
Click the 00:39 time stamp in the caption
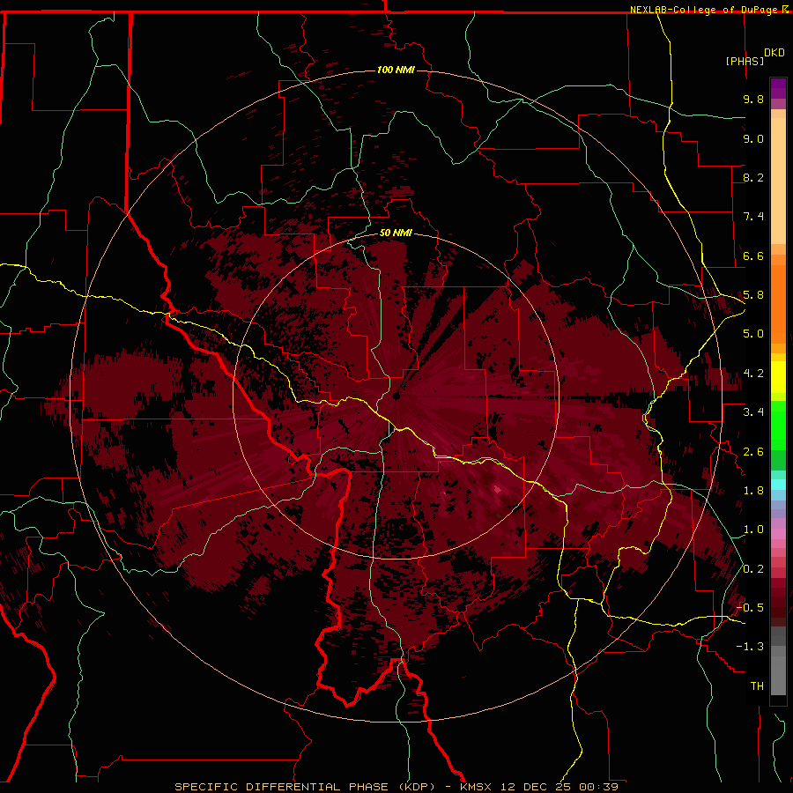click(598, 787)
